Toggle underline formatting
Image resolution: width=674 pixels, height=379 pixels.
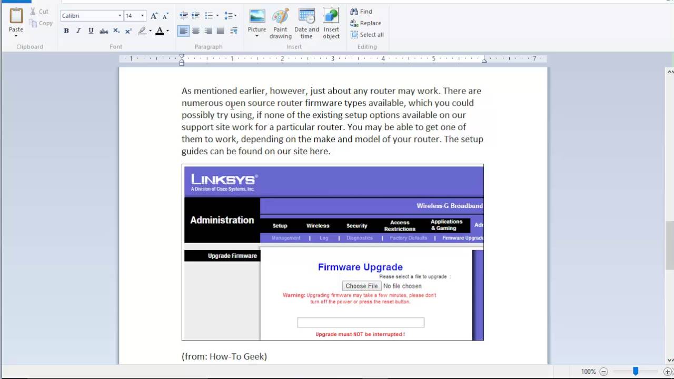point(91,31)
